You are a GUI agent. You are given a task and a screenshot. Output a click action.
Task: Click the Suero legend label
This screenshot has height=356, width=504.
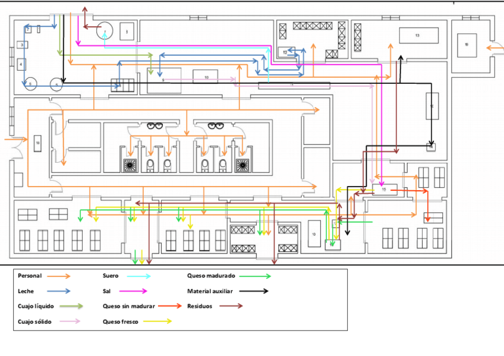(111, 276)
